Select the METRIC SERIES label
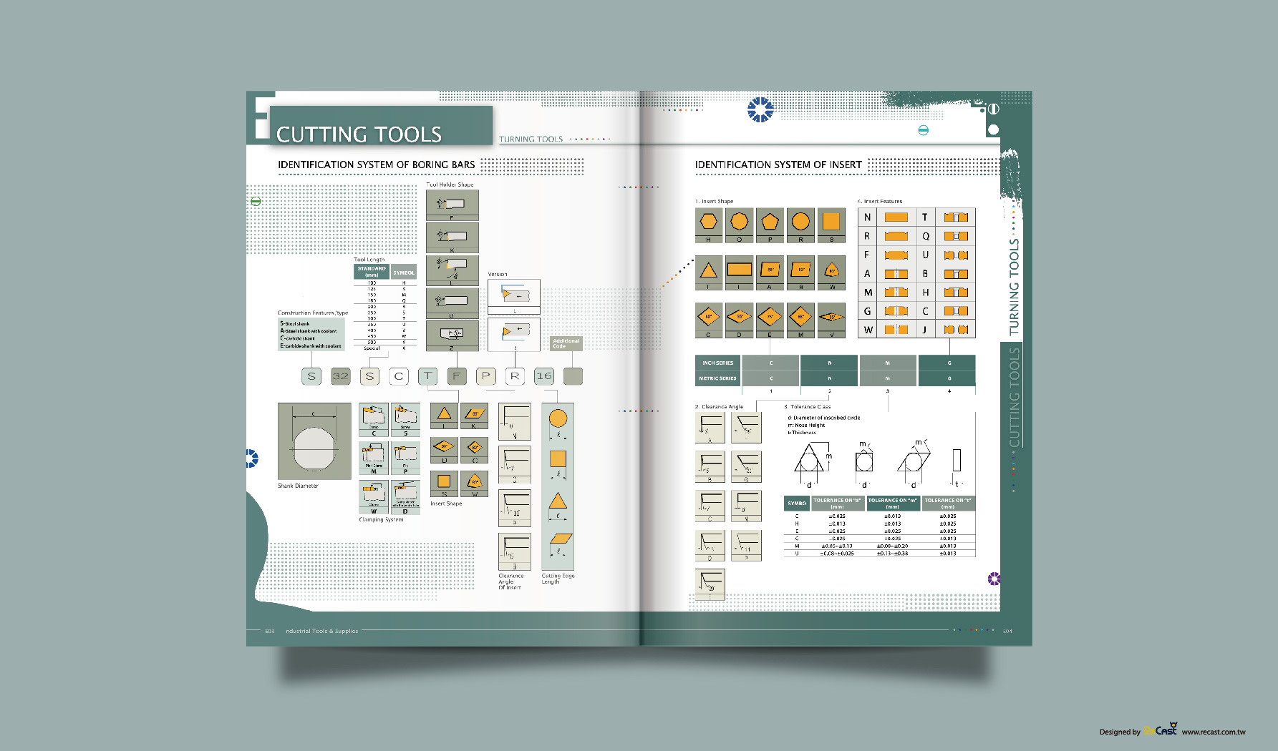Viewport: 1278px width, 751px height. [x=717, y=378]
